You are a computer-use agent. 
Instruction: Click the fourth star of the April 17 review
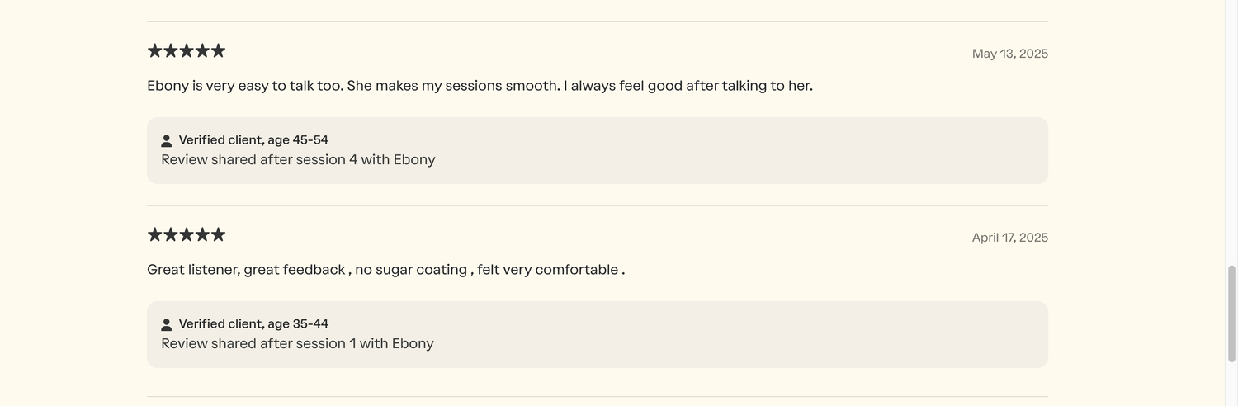coord(202,235)
